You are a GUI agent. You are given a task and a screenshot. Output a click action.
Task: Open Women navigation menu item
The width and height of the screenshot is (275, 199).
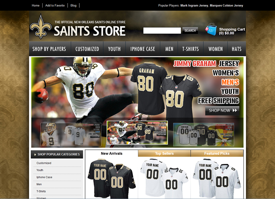(216, 49)
